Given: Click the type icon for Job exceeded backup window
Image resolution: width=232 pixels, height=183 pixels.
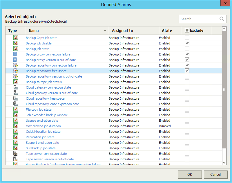Looking at the screenshot, I should 16,115.
